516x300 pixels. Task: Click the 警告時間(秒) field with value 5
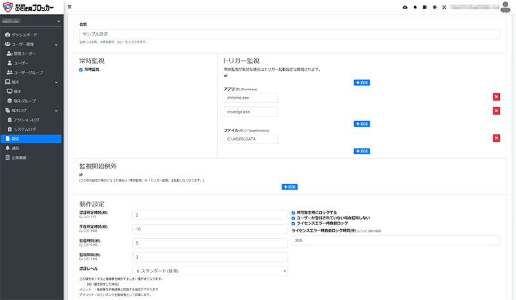pos(210,243)
